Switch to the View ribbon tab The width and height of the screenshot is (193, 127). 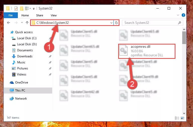pos(54,15)
